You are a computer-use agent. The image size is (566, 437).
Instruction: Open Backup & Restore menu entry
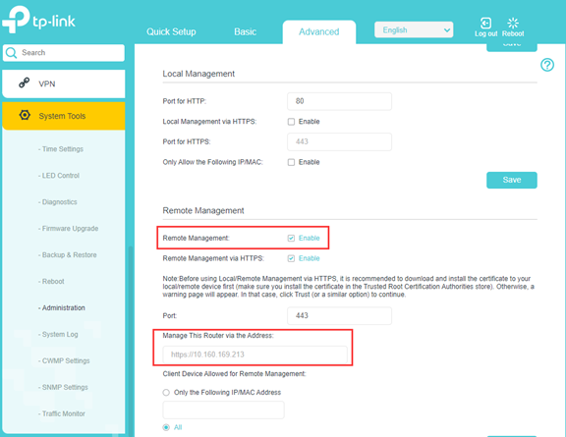click(68, 254)
